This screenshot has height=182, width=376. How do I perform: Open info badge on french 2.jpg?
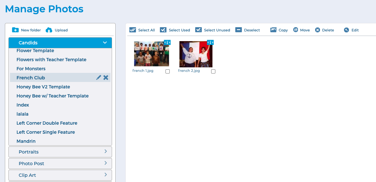pyautogui.click(x=210, y=42)
